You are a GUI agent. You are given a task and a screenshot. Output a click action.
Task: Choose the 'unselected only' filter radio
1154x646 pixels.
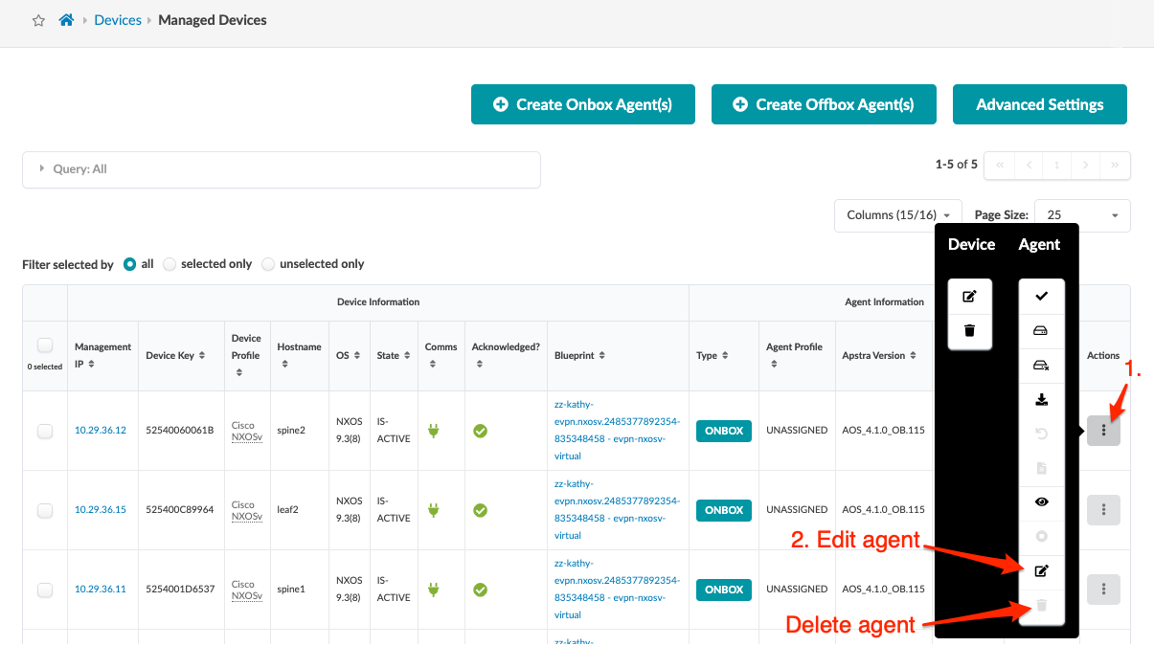coord(268,264)
